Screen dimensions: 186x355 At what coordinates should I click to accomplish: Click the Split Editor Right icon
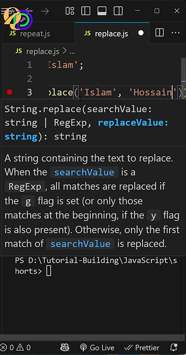point(159,33)
